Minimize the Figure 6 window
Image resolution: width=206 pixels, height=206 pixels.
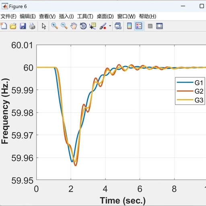coord(183,6)
